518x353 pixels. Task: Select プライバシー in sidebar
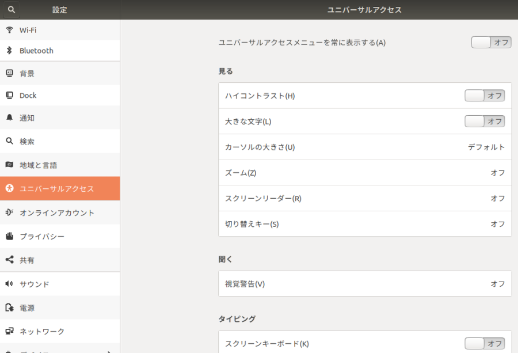click(x=60, y=236)
